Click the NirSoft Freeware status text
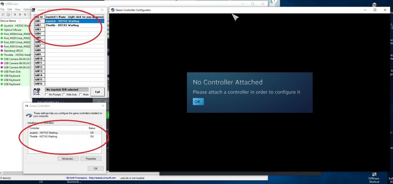The width and height of the screenshot is (393, 184). (x=77, y=178)
